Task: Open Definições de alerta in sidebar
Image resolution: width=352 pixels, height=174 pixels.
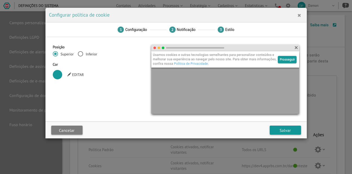Action: [x=27, y=52]
